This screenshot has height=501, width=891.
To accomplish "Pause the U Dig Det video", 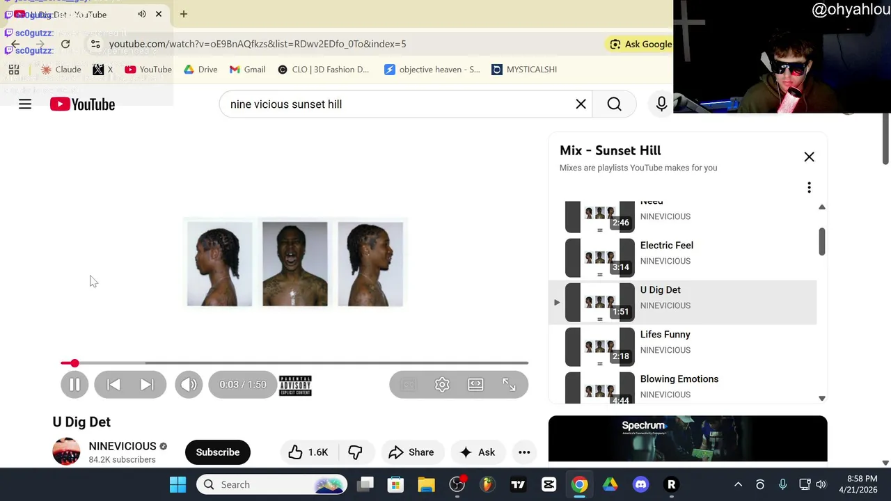I will click(x=74, y=384).
